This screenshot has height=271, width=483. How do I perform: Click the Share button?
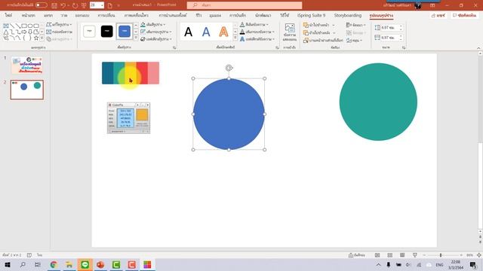click(x=438, y=15)
